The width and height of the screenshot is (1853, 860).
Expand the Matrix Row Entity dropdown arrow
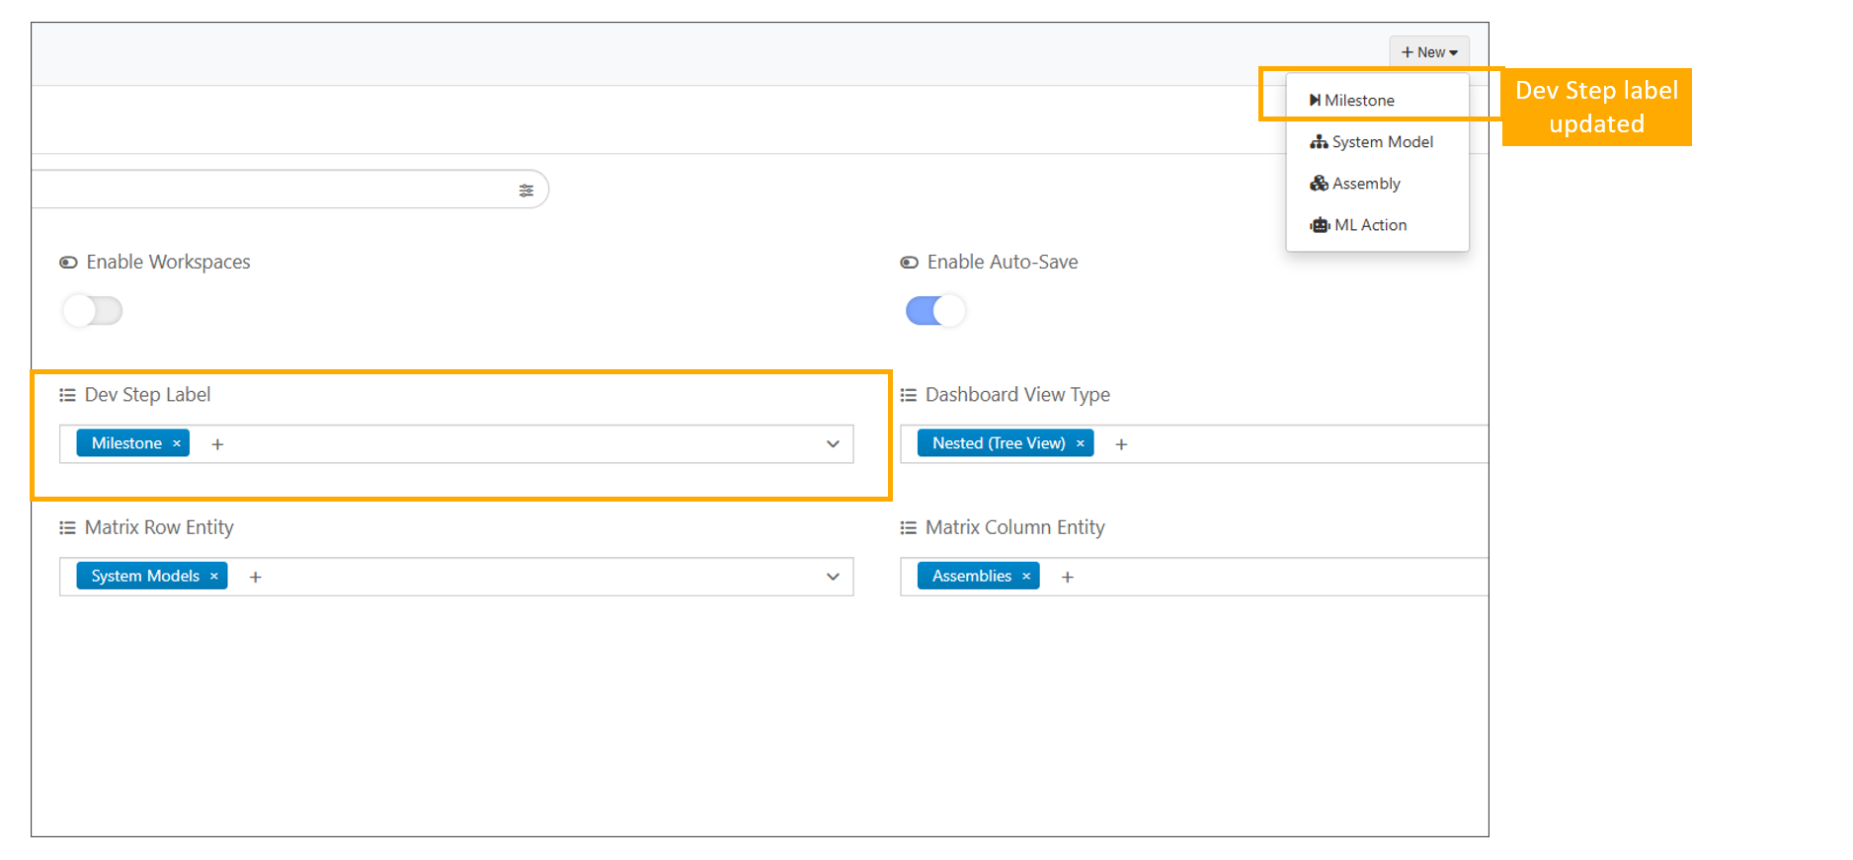click(x=833, y=577)
